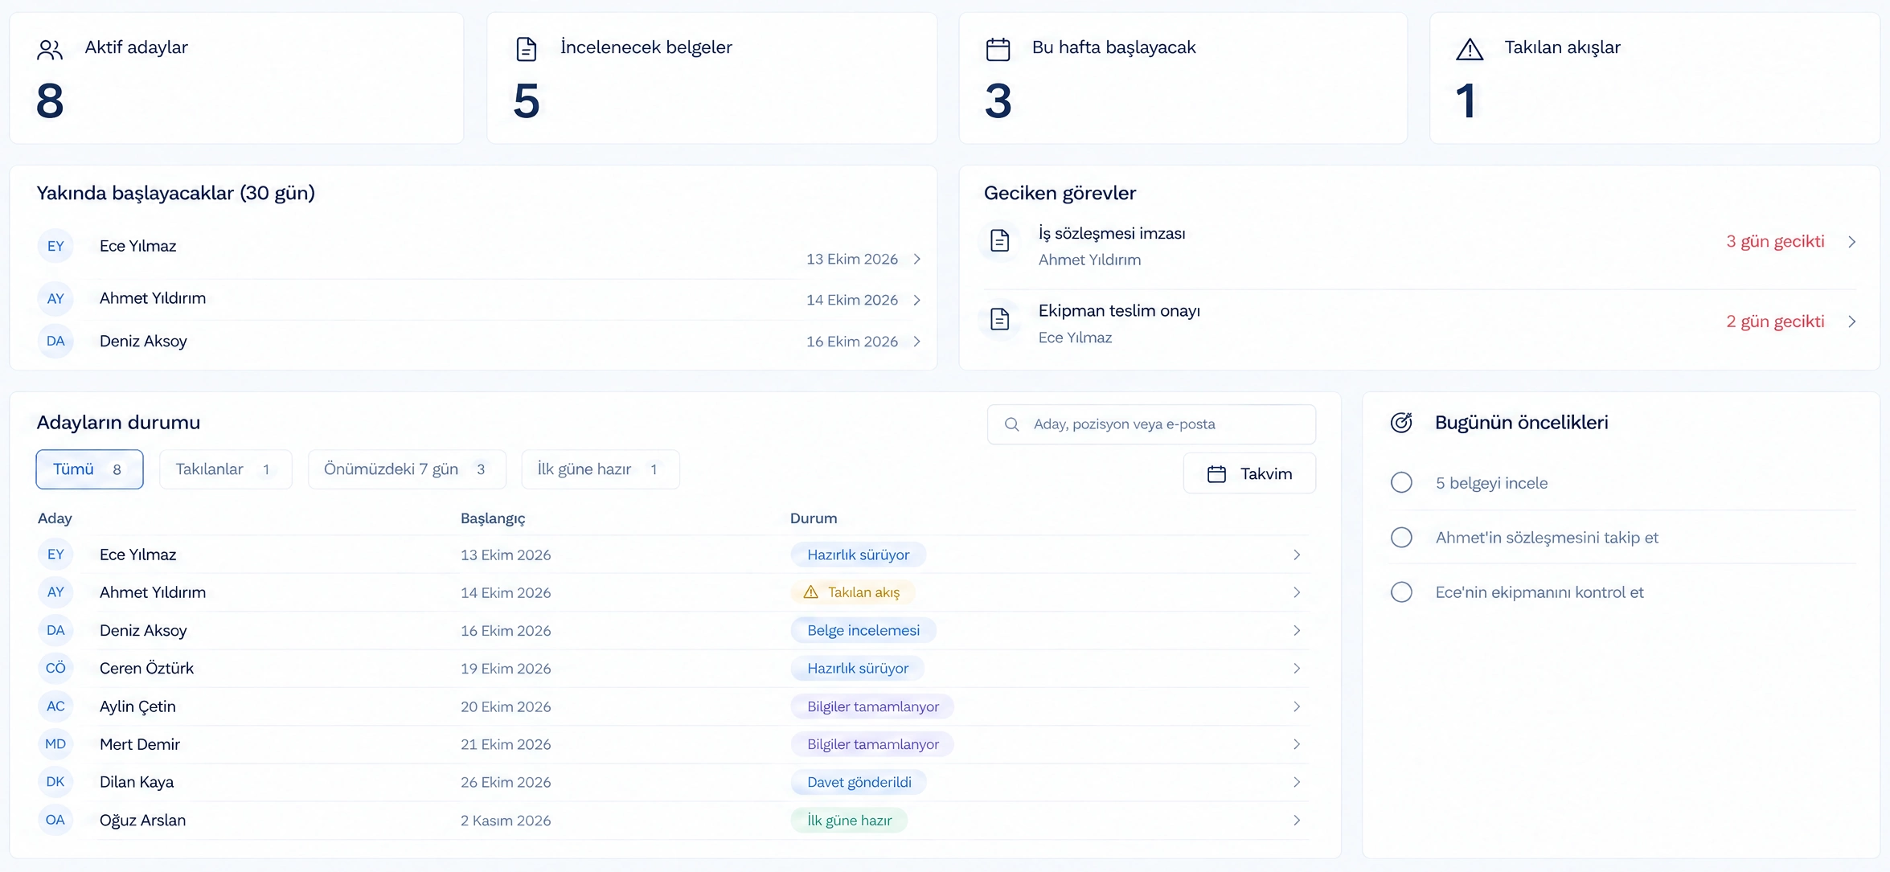Open Oğuz Arslan row chevron

1297,821
